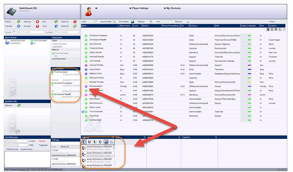The width and height of the screenshot is (293, 172).
Task: Click the Settings gear icon in the toolbar
Action: (151, 22)
